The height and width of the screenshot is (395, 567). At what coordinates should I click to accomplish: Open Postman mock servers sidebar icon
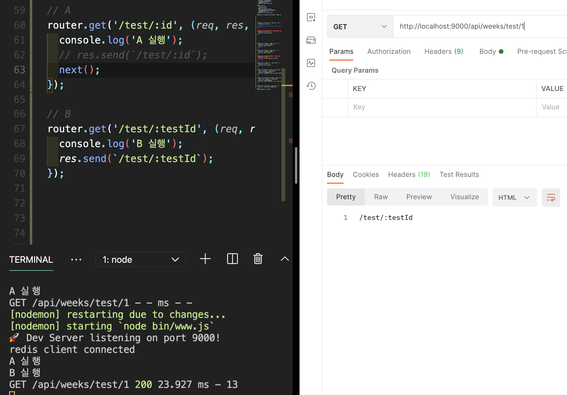click(x=311, y=40)
